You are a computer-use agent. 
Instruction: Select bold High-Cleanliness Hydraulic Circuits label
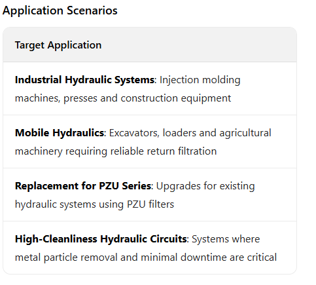101,239
